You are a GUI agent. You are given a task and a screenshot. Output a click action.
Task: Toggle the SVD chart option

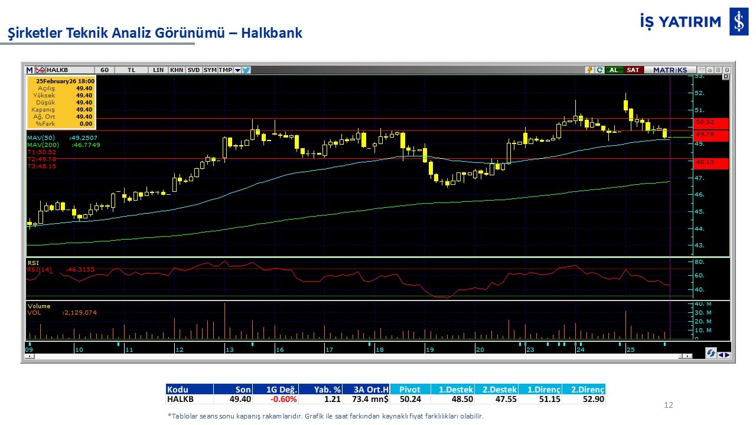(194, 70)
